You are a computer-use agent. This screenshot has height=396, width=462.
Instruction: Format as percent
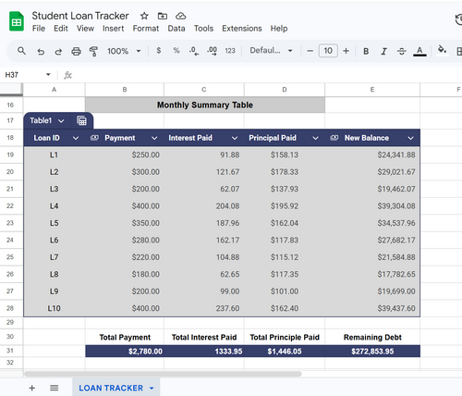(176, 50)
